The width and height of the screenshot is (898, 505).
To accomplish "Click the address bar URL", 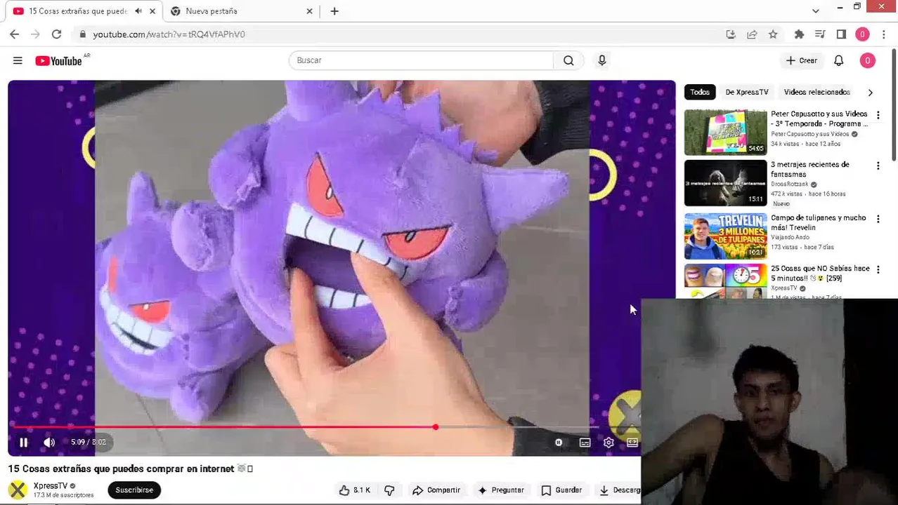I will pos(169,34).
